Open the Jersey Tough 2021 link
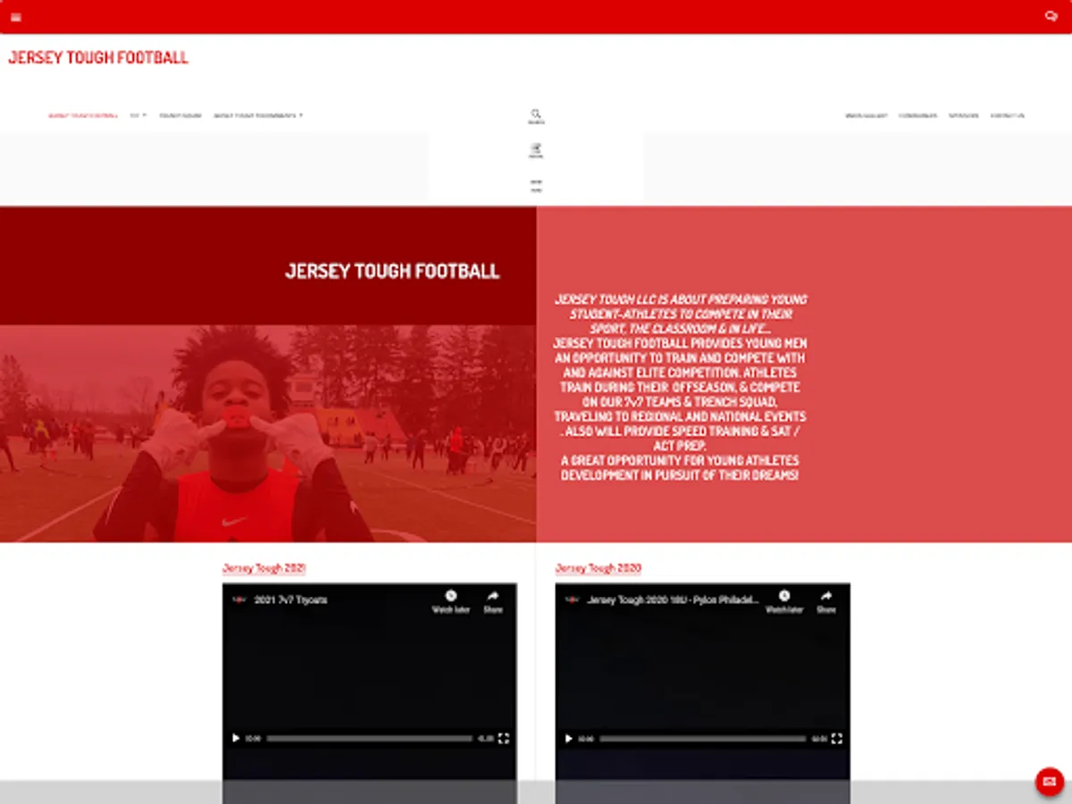The width and height of the screenshot is (1072, 804). pos(264,568)
